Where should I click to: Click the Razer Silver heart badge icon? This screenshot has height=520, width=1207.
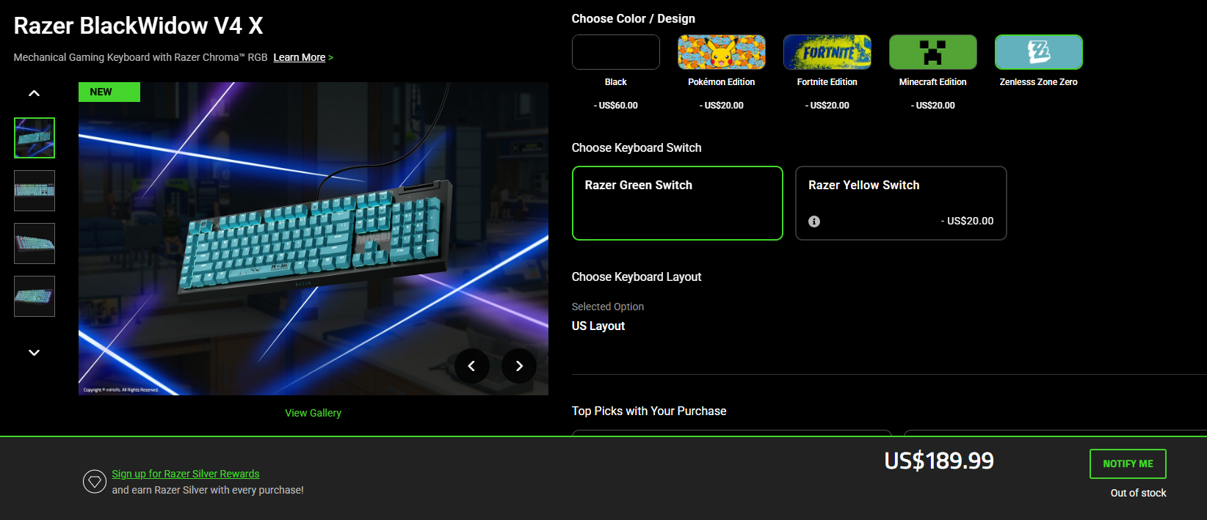click(x=95, y=482)
